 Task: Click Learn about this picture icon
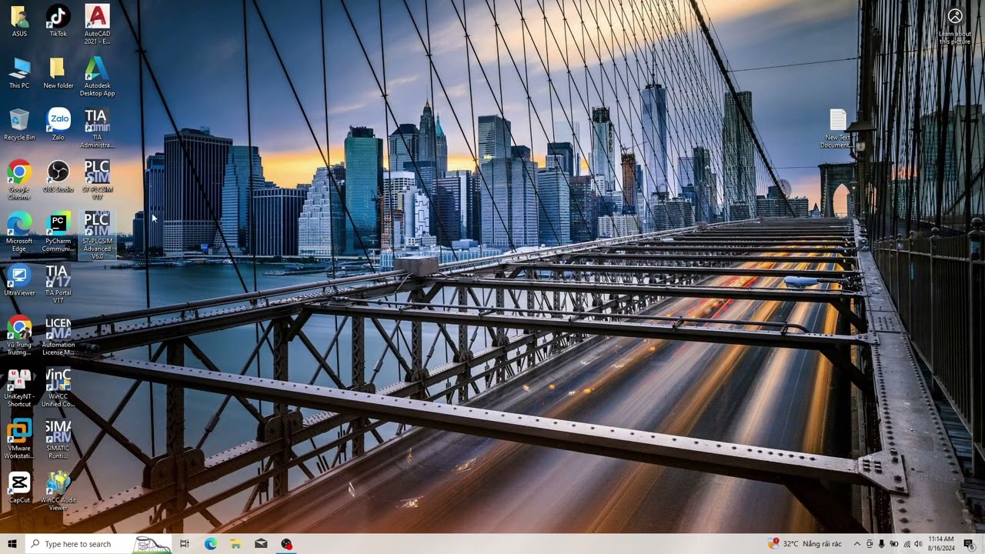click(x=955, y=25)
